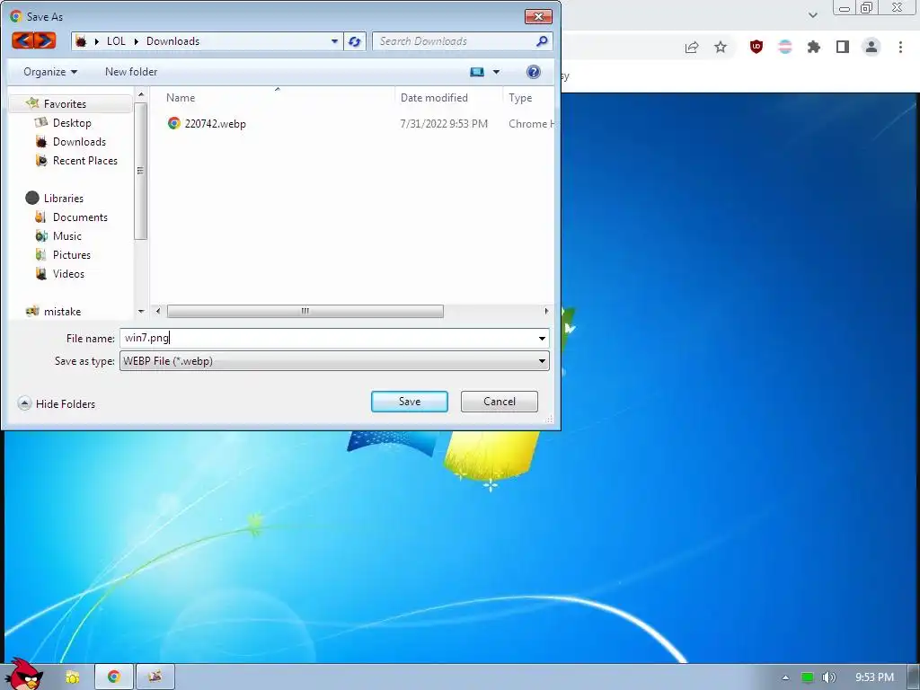Switch to Chrome in the taskbar
The height and width of the screenshot is (690, 920).
pos(114,677)
